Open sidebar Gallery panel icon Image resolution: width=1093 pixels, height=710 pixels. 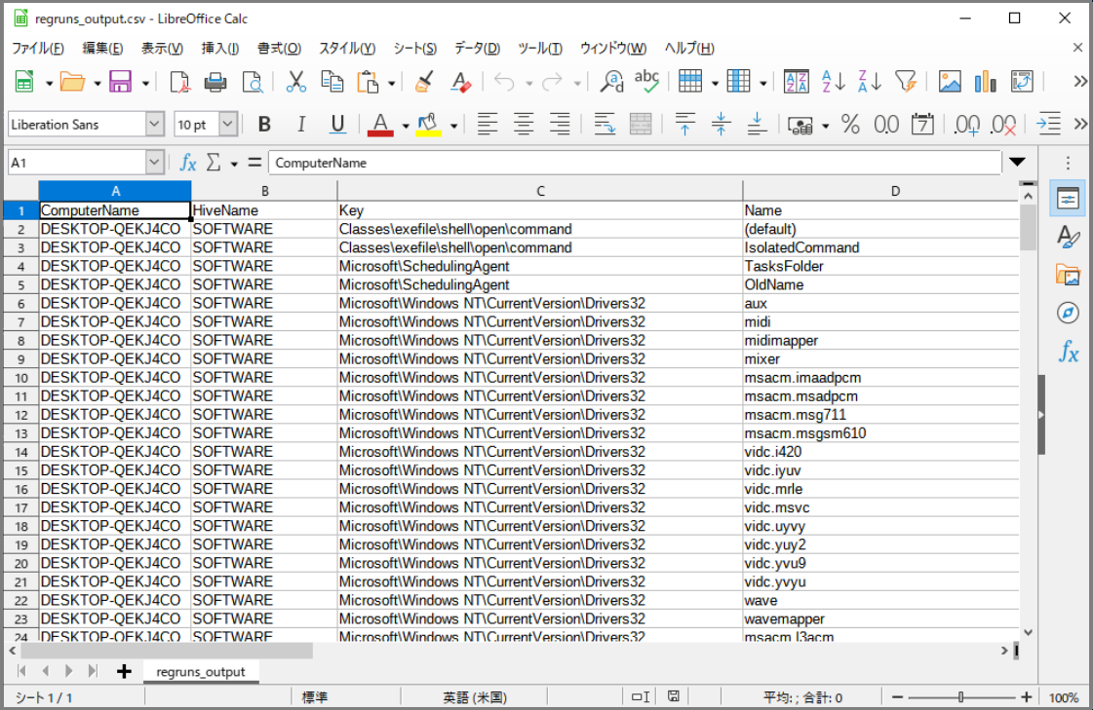click(1068, 275)
